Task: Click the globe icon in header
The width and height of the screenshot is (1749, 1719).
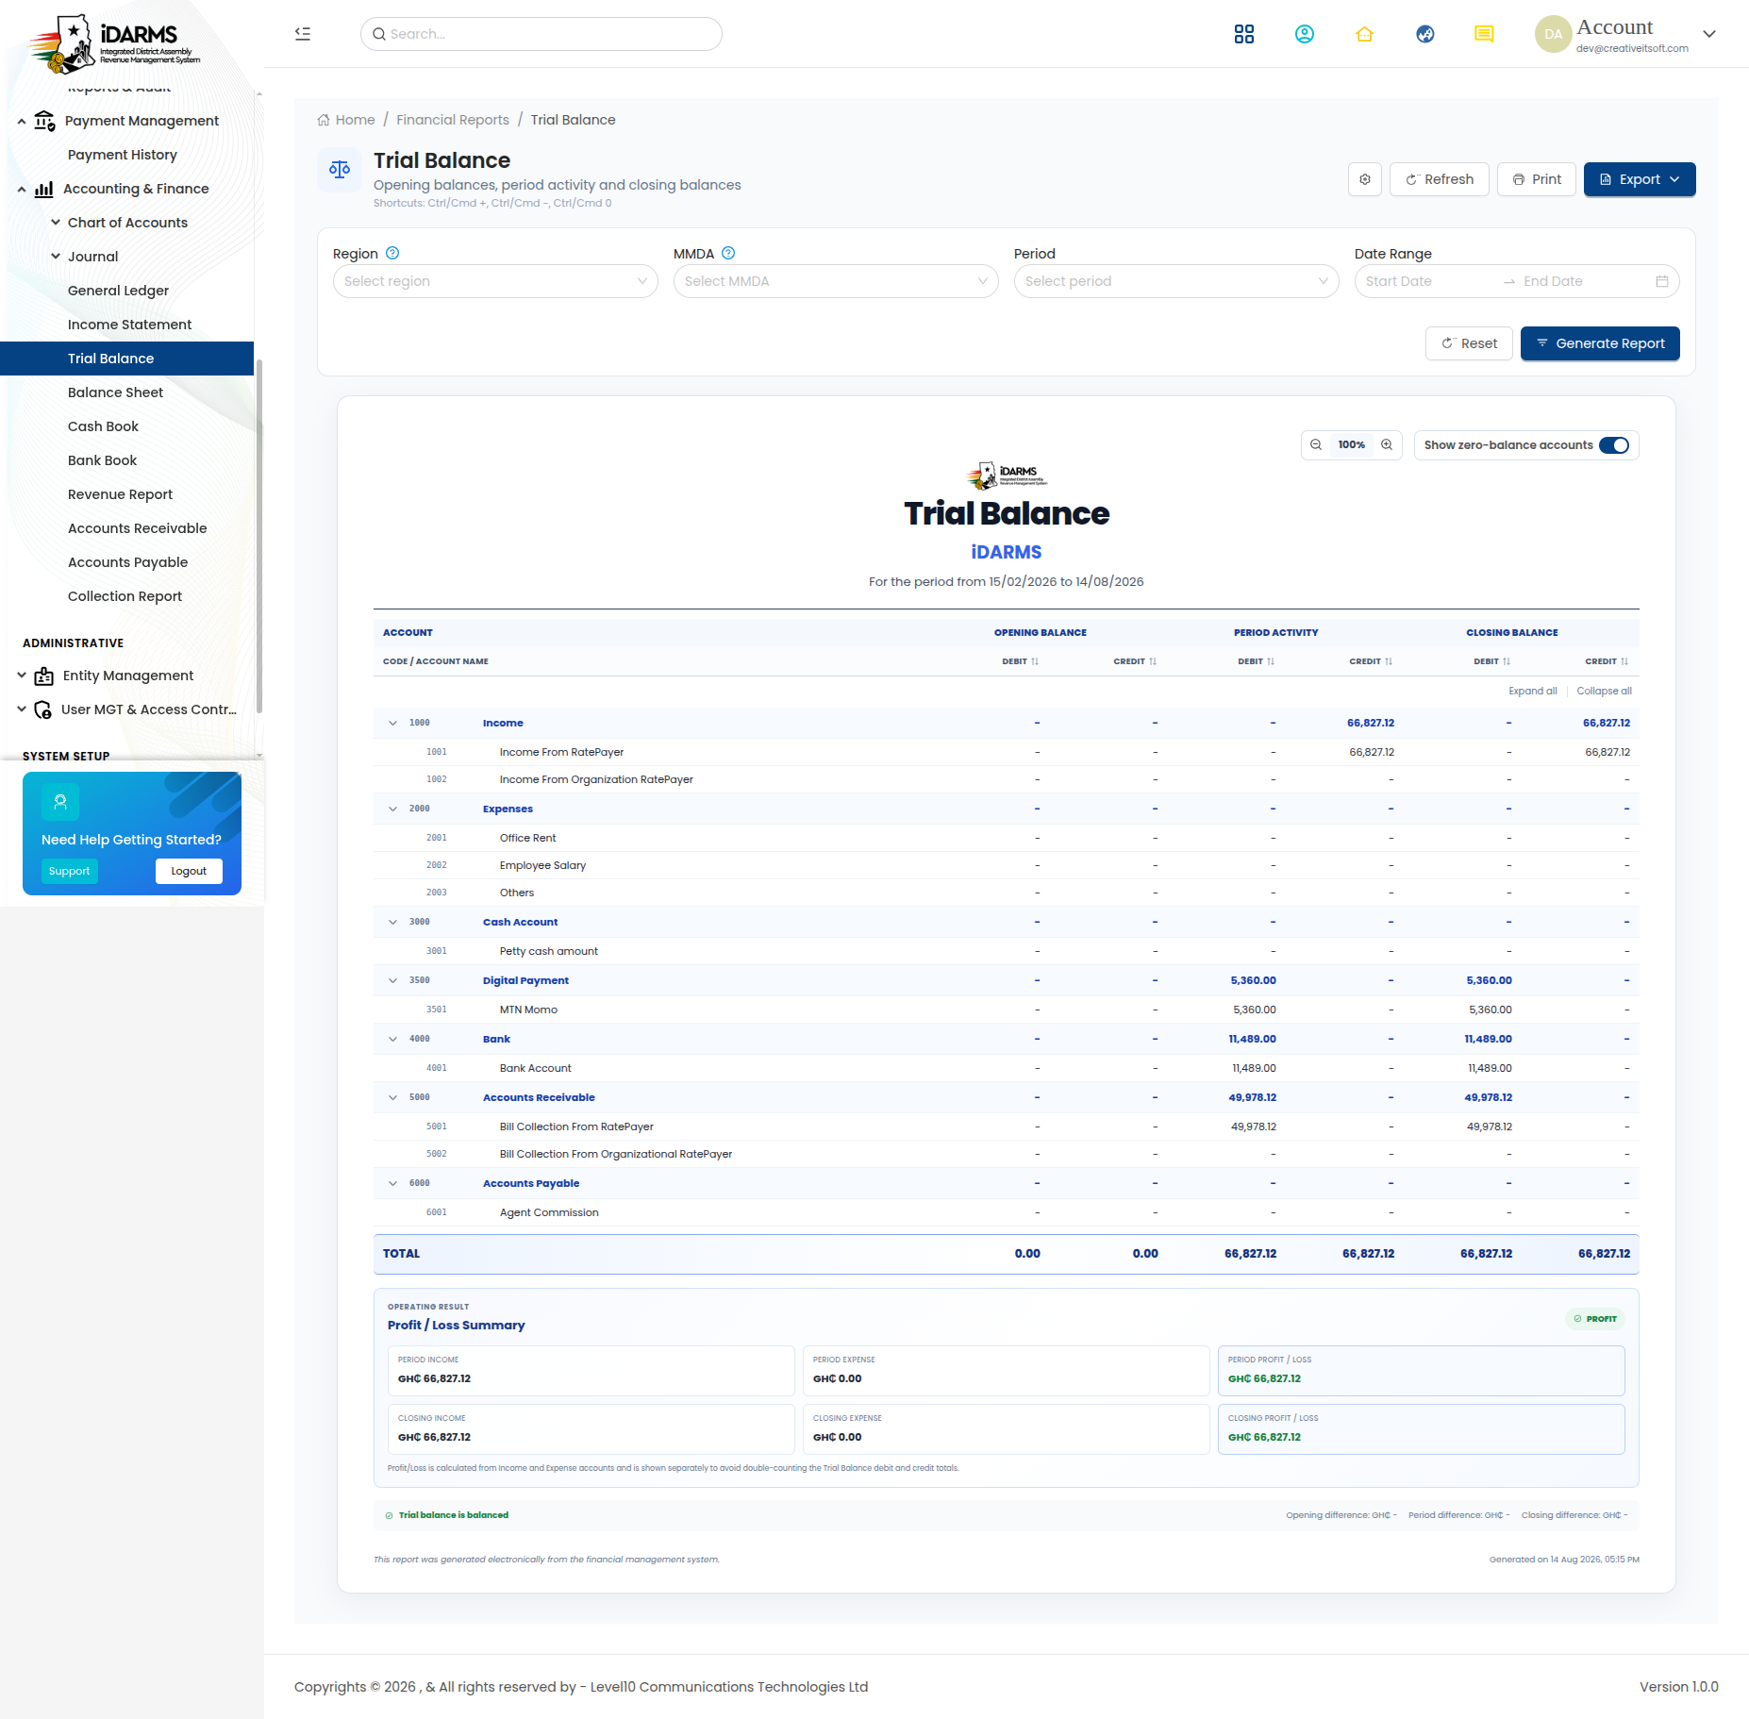Action: [1424, 34]
